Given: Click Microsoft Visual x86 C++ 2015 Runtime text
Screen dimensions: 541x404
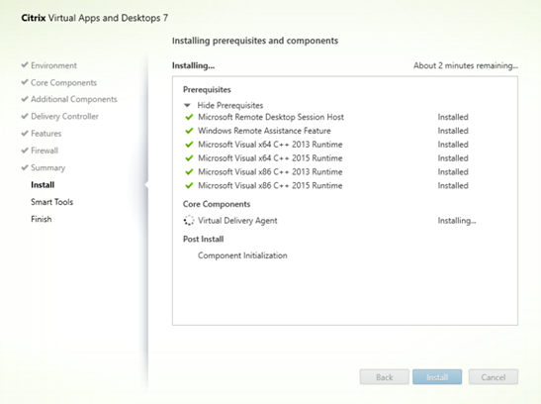Looking at the screenshot, I should tap(270, 186).
